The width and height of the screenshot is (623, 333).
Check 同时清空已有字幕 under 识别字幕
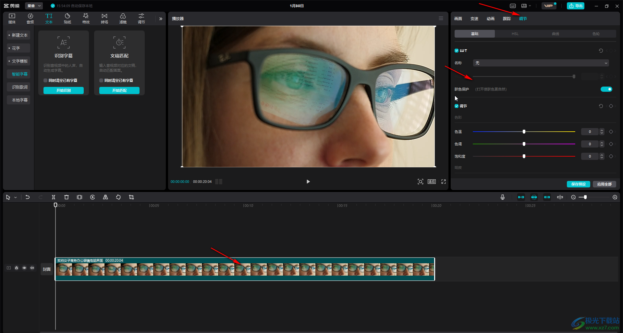point(45,80)
